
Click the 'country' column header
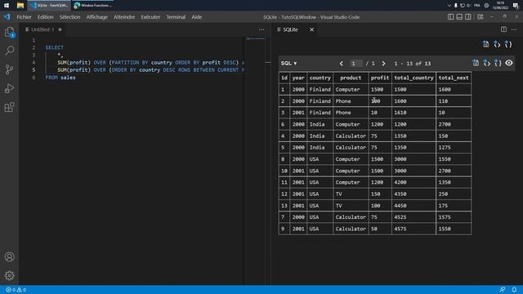[x=320, y=78]
